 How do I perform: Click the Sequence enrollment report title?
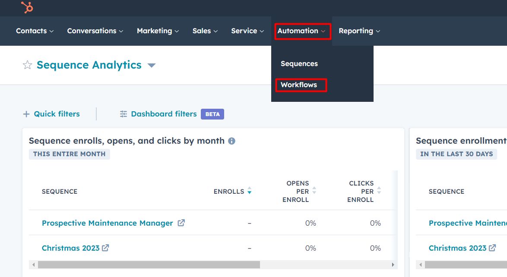pyautogui.click(x=461, y=141)
